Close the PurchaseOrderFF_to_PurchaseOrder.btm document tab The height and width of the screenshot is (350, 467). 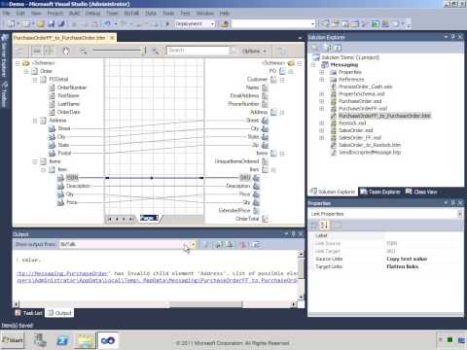click(112, 38)
